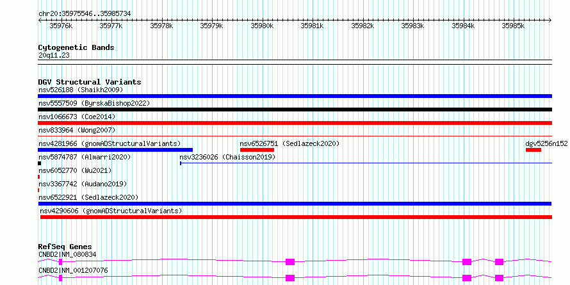Select the nsv6526751 (Sedlazeck2020) red bar

click(257, 150)
